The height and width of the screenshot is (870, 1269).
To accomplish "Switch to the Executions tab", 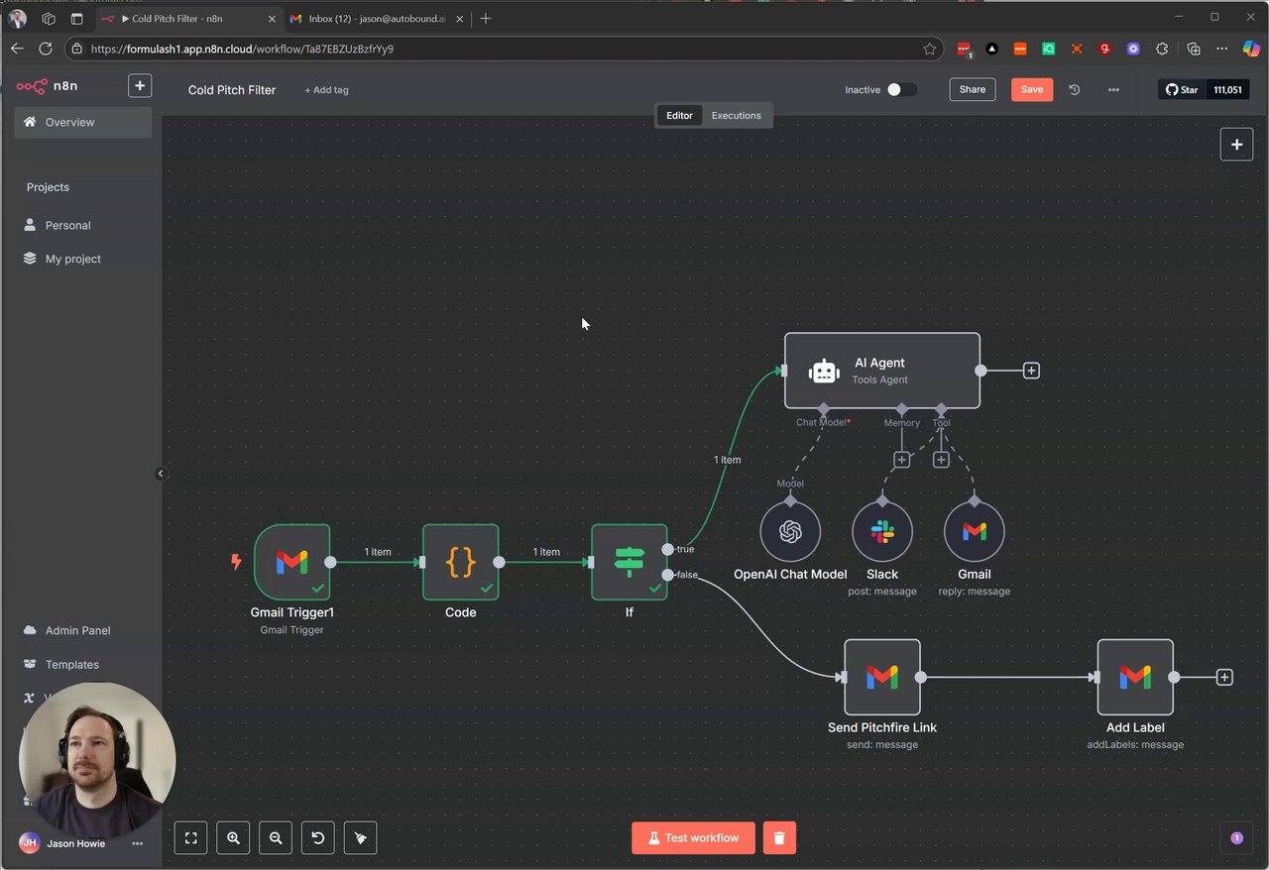I will coord(736,115).
